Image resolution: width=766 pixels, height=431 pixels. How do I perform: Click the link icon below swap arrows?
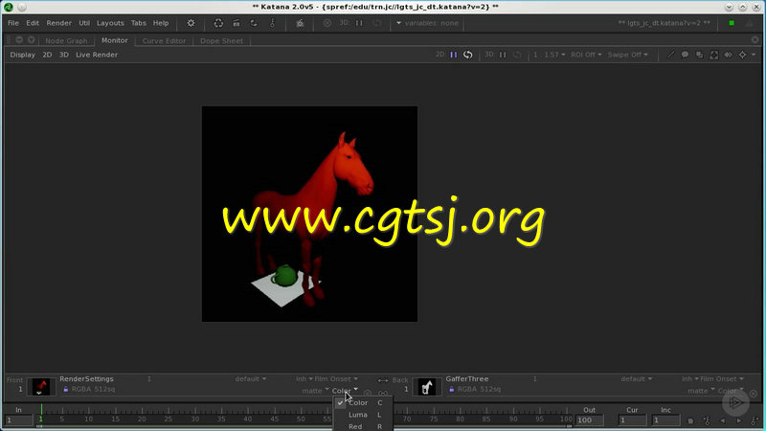pos(383,394)
